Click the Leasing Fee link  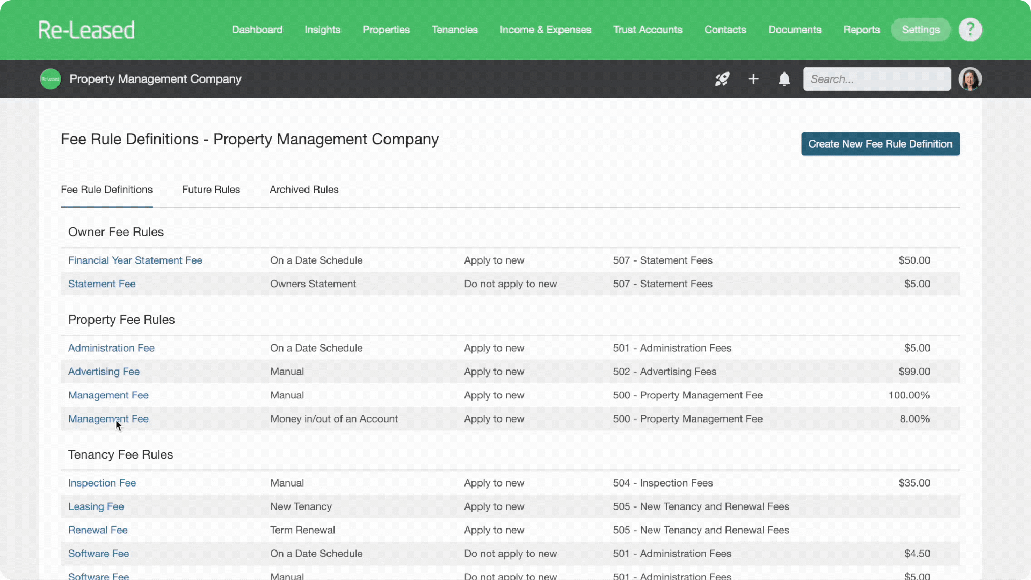[x=96, y=506]
